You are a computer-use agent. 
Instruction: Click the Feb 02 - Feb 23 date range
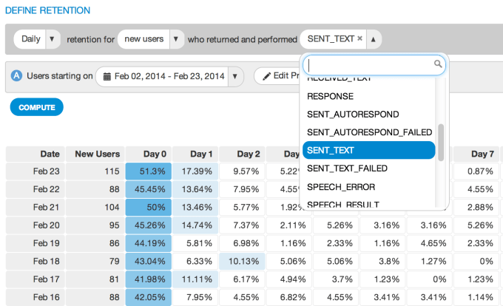point(169,76)
